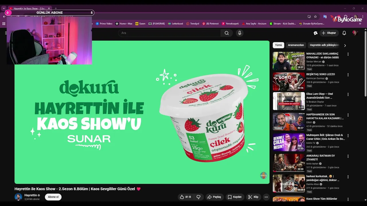
Task: Open options for MAHALLEDE SAKLAMBAÇ video
Action: click(x=348, y=54)
